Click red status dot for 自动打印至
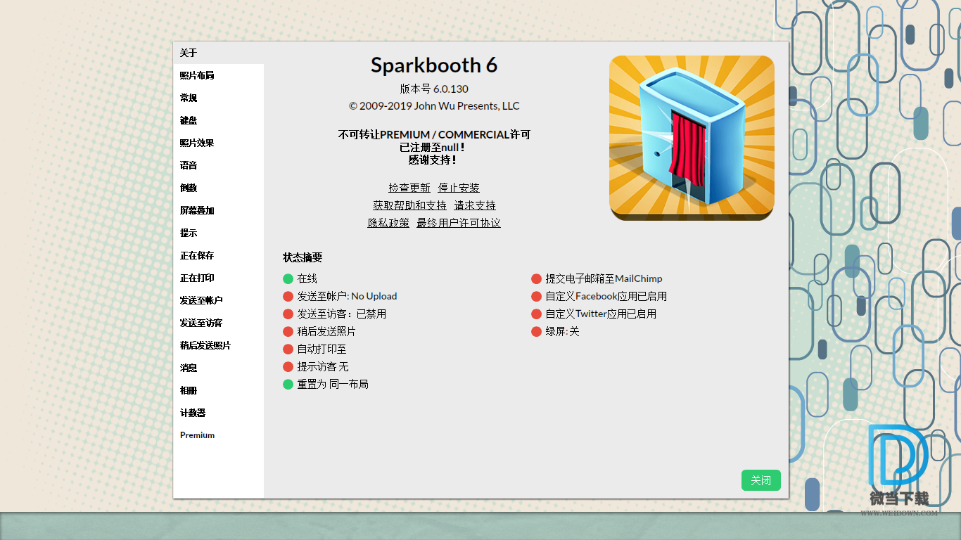The height and width of the screenshot is (540, 961). click(x=288, y=349)
